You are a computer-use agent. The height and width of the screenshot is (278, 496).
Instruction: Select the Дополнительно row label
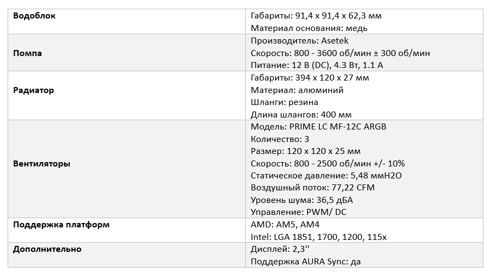click(47, 249)
